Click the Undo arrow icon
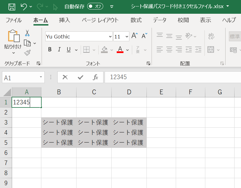Viewport: 241px width, 188px height. pos(24,6)
